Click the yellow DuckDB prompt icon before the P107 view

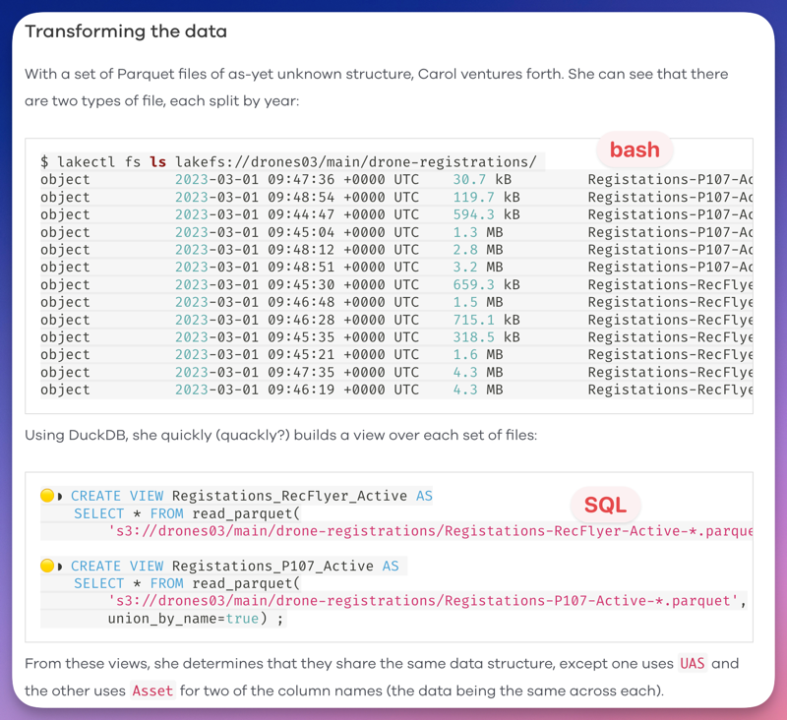pos(47,566)
